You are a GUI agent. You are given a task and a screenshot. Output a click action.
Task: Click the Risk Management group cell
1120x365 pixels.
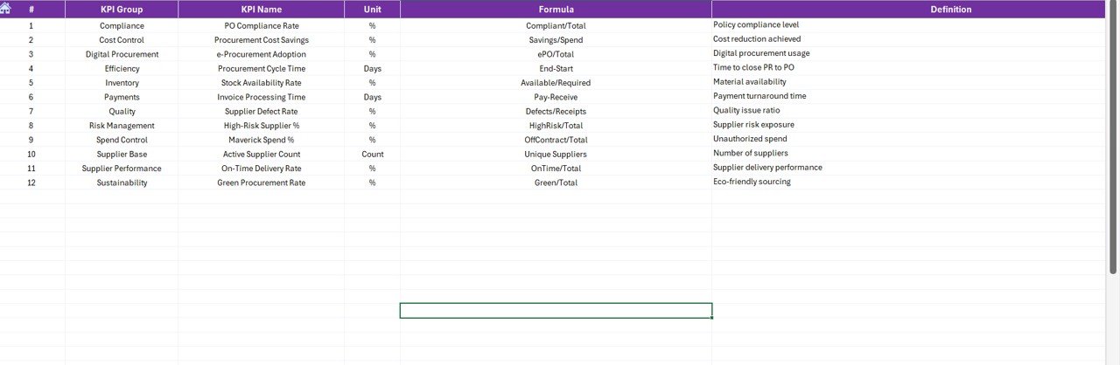122,126
